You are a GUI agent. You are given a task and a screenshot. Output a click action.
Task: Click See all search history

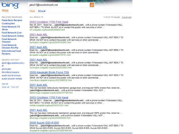[5, 84]
